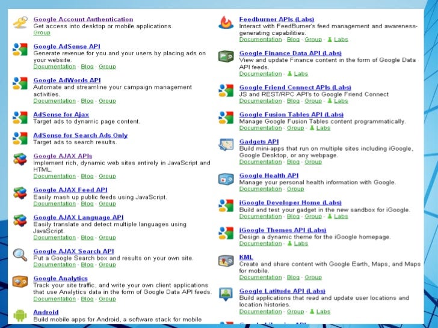This screenshot has height=328, width=438.
Task: Open Google Friend Connect APIs (Labs) link
Action: pyautogui.click(x=295, y=88)
